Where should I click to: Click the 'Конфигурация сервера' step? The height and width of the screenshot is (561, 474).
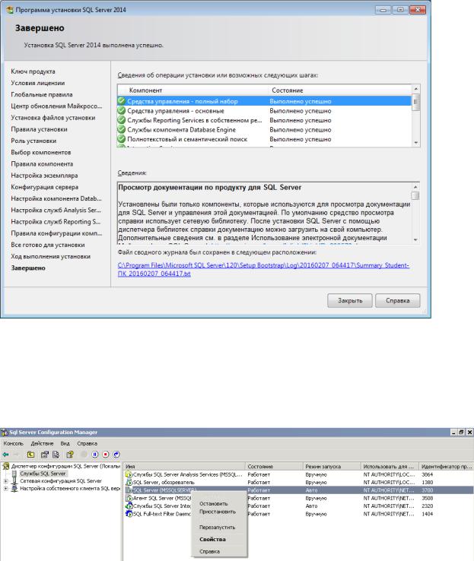click(44, 187)
